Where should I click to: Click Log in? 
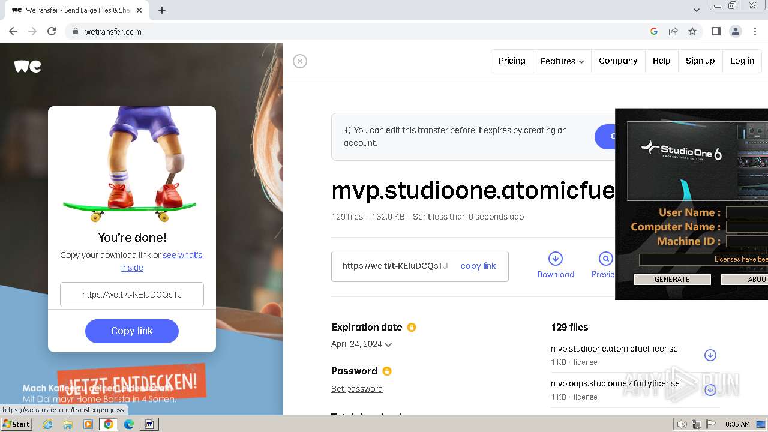click(742, 61)
